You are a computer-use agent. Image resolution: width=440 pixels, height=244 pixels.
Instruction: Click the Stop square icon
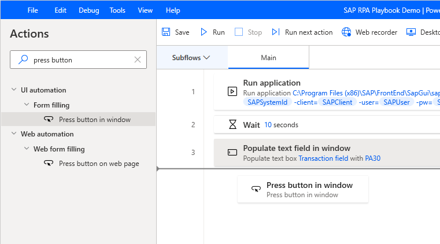[239, 32]
